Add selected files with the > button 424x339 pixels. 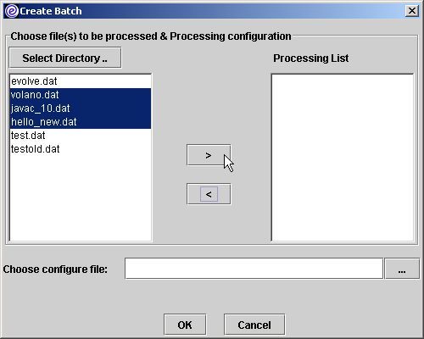click(209, 155)
